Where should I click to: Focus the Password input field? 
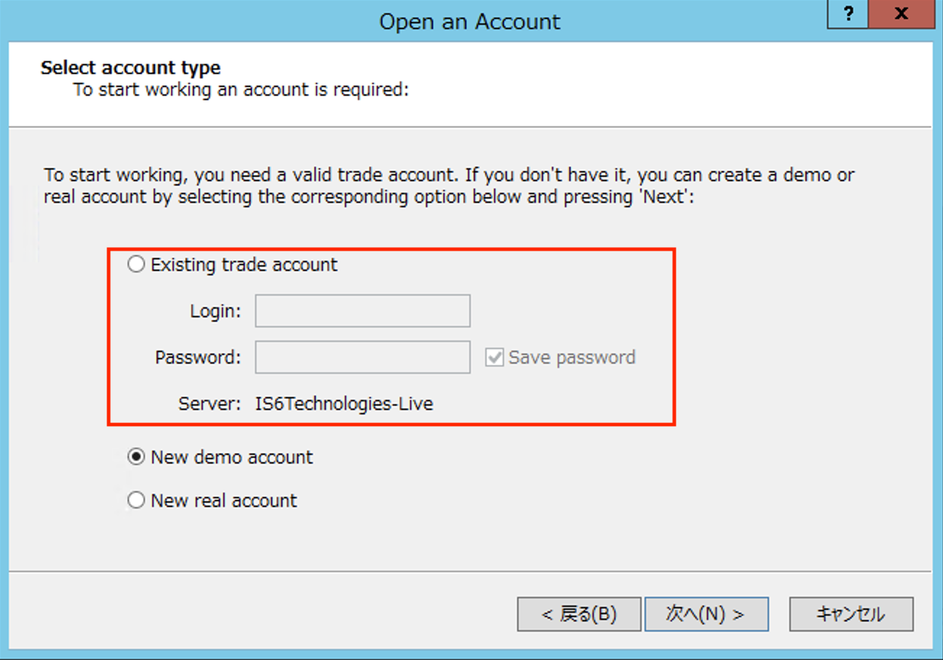coord(362,357)
